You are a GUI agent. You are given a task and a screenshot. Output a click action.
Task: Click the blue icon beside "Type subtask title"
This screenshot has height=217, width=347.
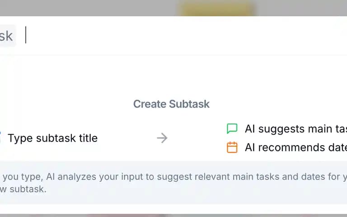tap(0, 138)
